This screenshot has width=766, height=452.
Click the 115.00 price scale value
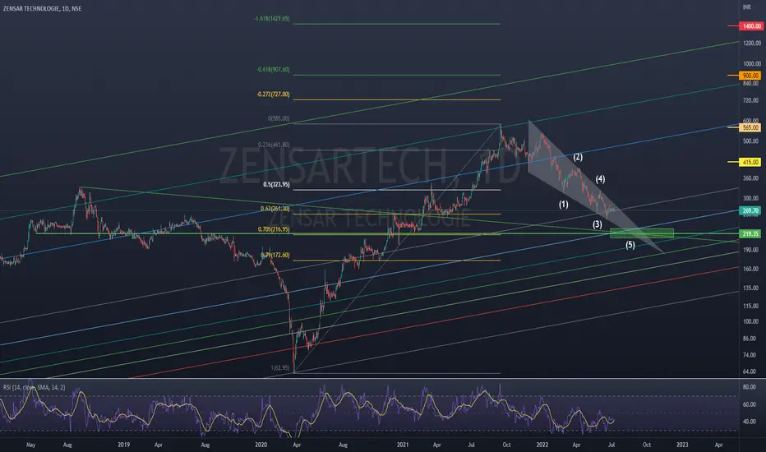tap(751, 307)
